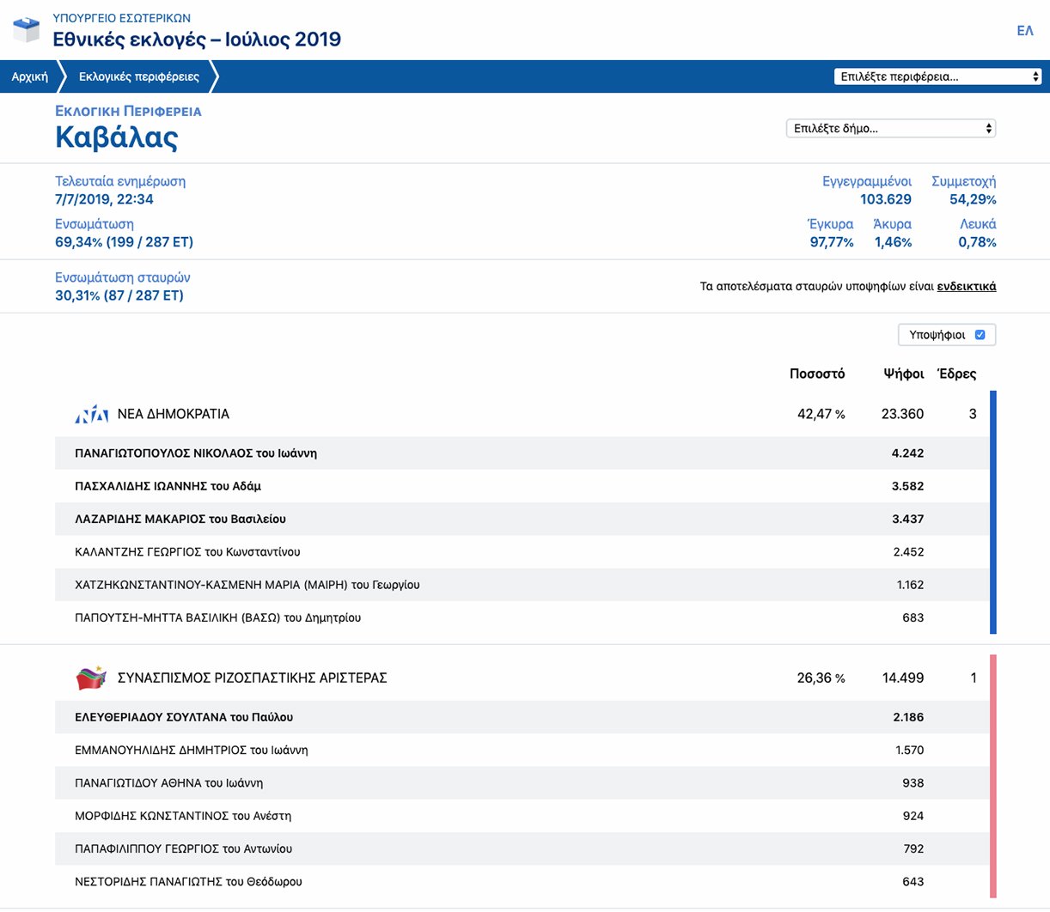Click candidate ΕΛΕΥΘΕΡΙΑΔΟΥ ΣΟΥΛΤΑΝΑ row

tap(522, 717)
